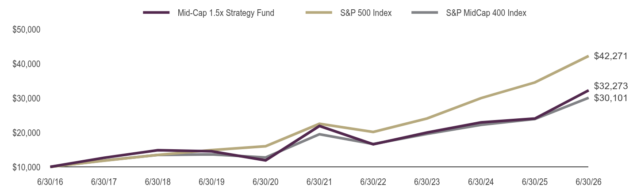Click the 6/30/20 x-axis date label
Viewport: 637px width, 196px height.
coord(266,182)
